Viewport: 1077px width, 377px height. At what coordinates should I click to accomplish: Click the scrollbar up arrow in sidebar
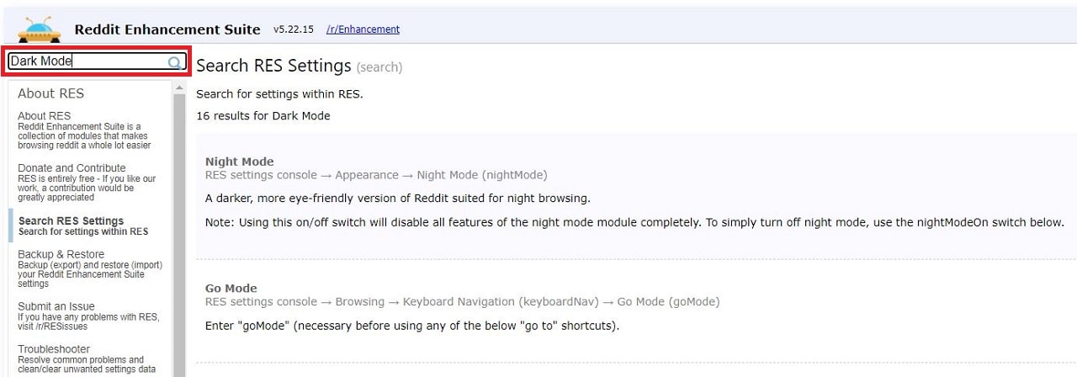click(x=178, y=87)
